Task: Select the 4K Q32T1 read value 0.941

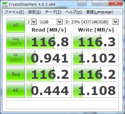Action: pyautogui.click(x=49, y=58)
